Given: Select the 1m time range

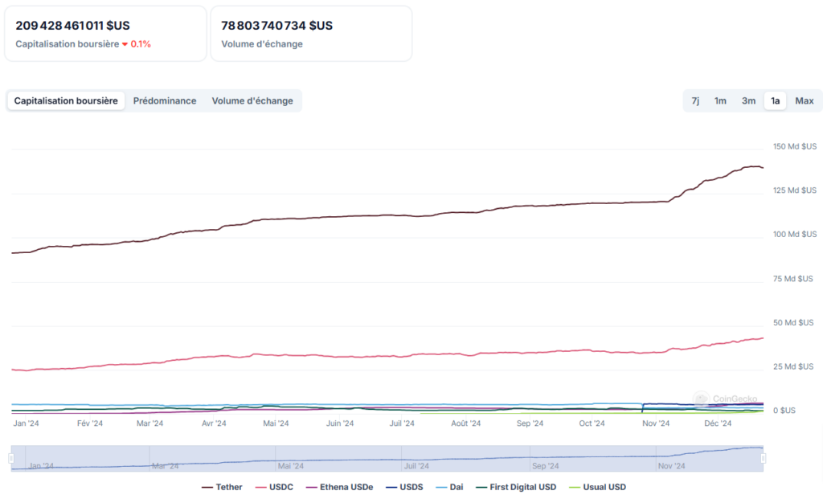Looking at the screenshot, I should (x=720, y=100).
